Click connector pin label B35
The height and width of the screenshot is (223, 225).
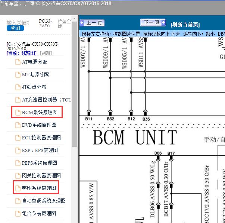pos(146,119)
